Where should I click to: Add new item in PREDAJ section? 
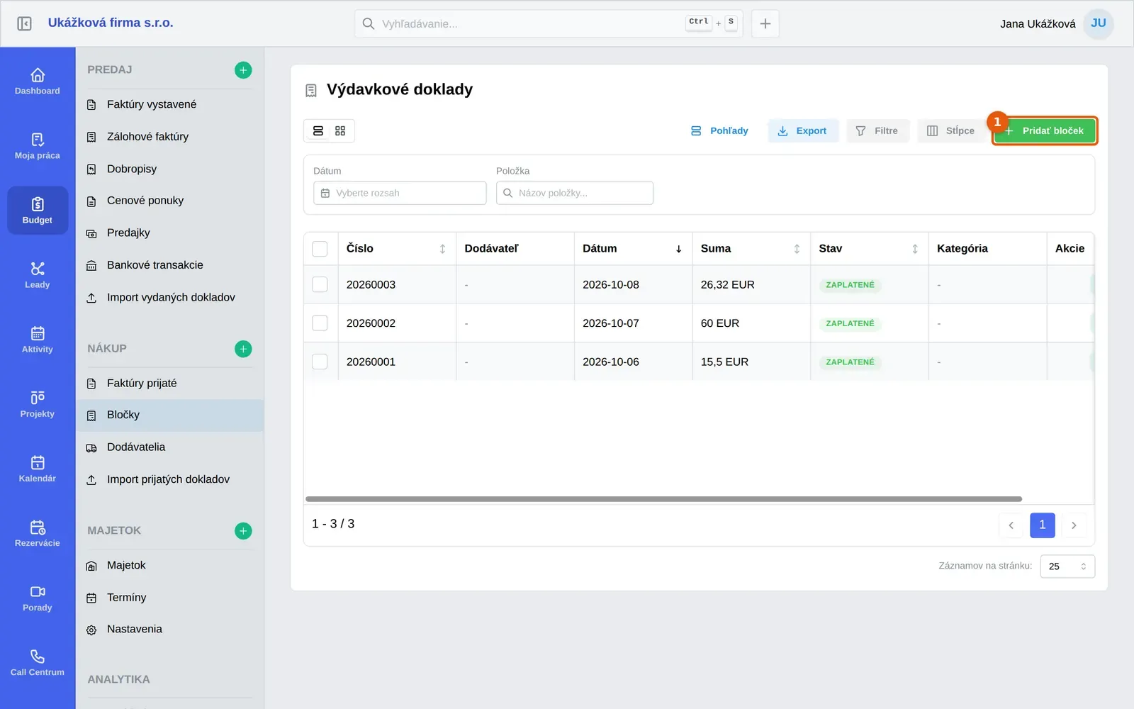pyautogui.click(x=243, y=70)
